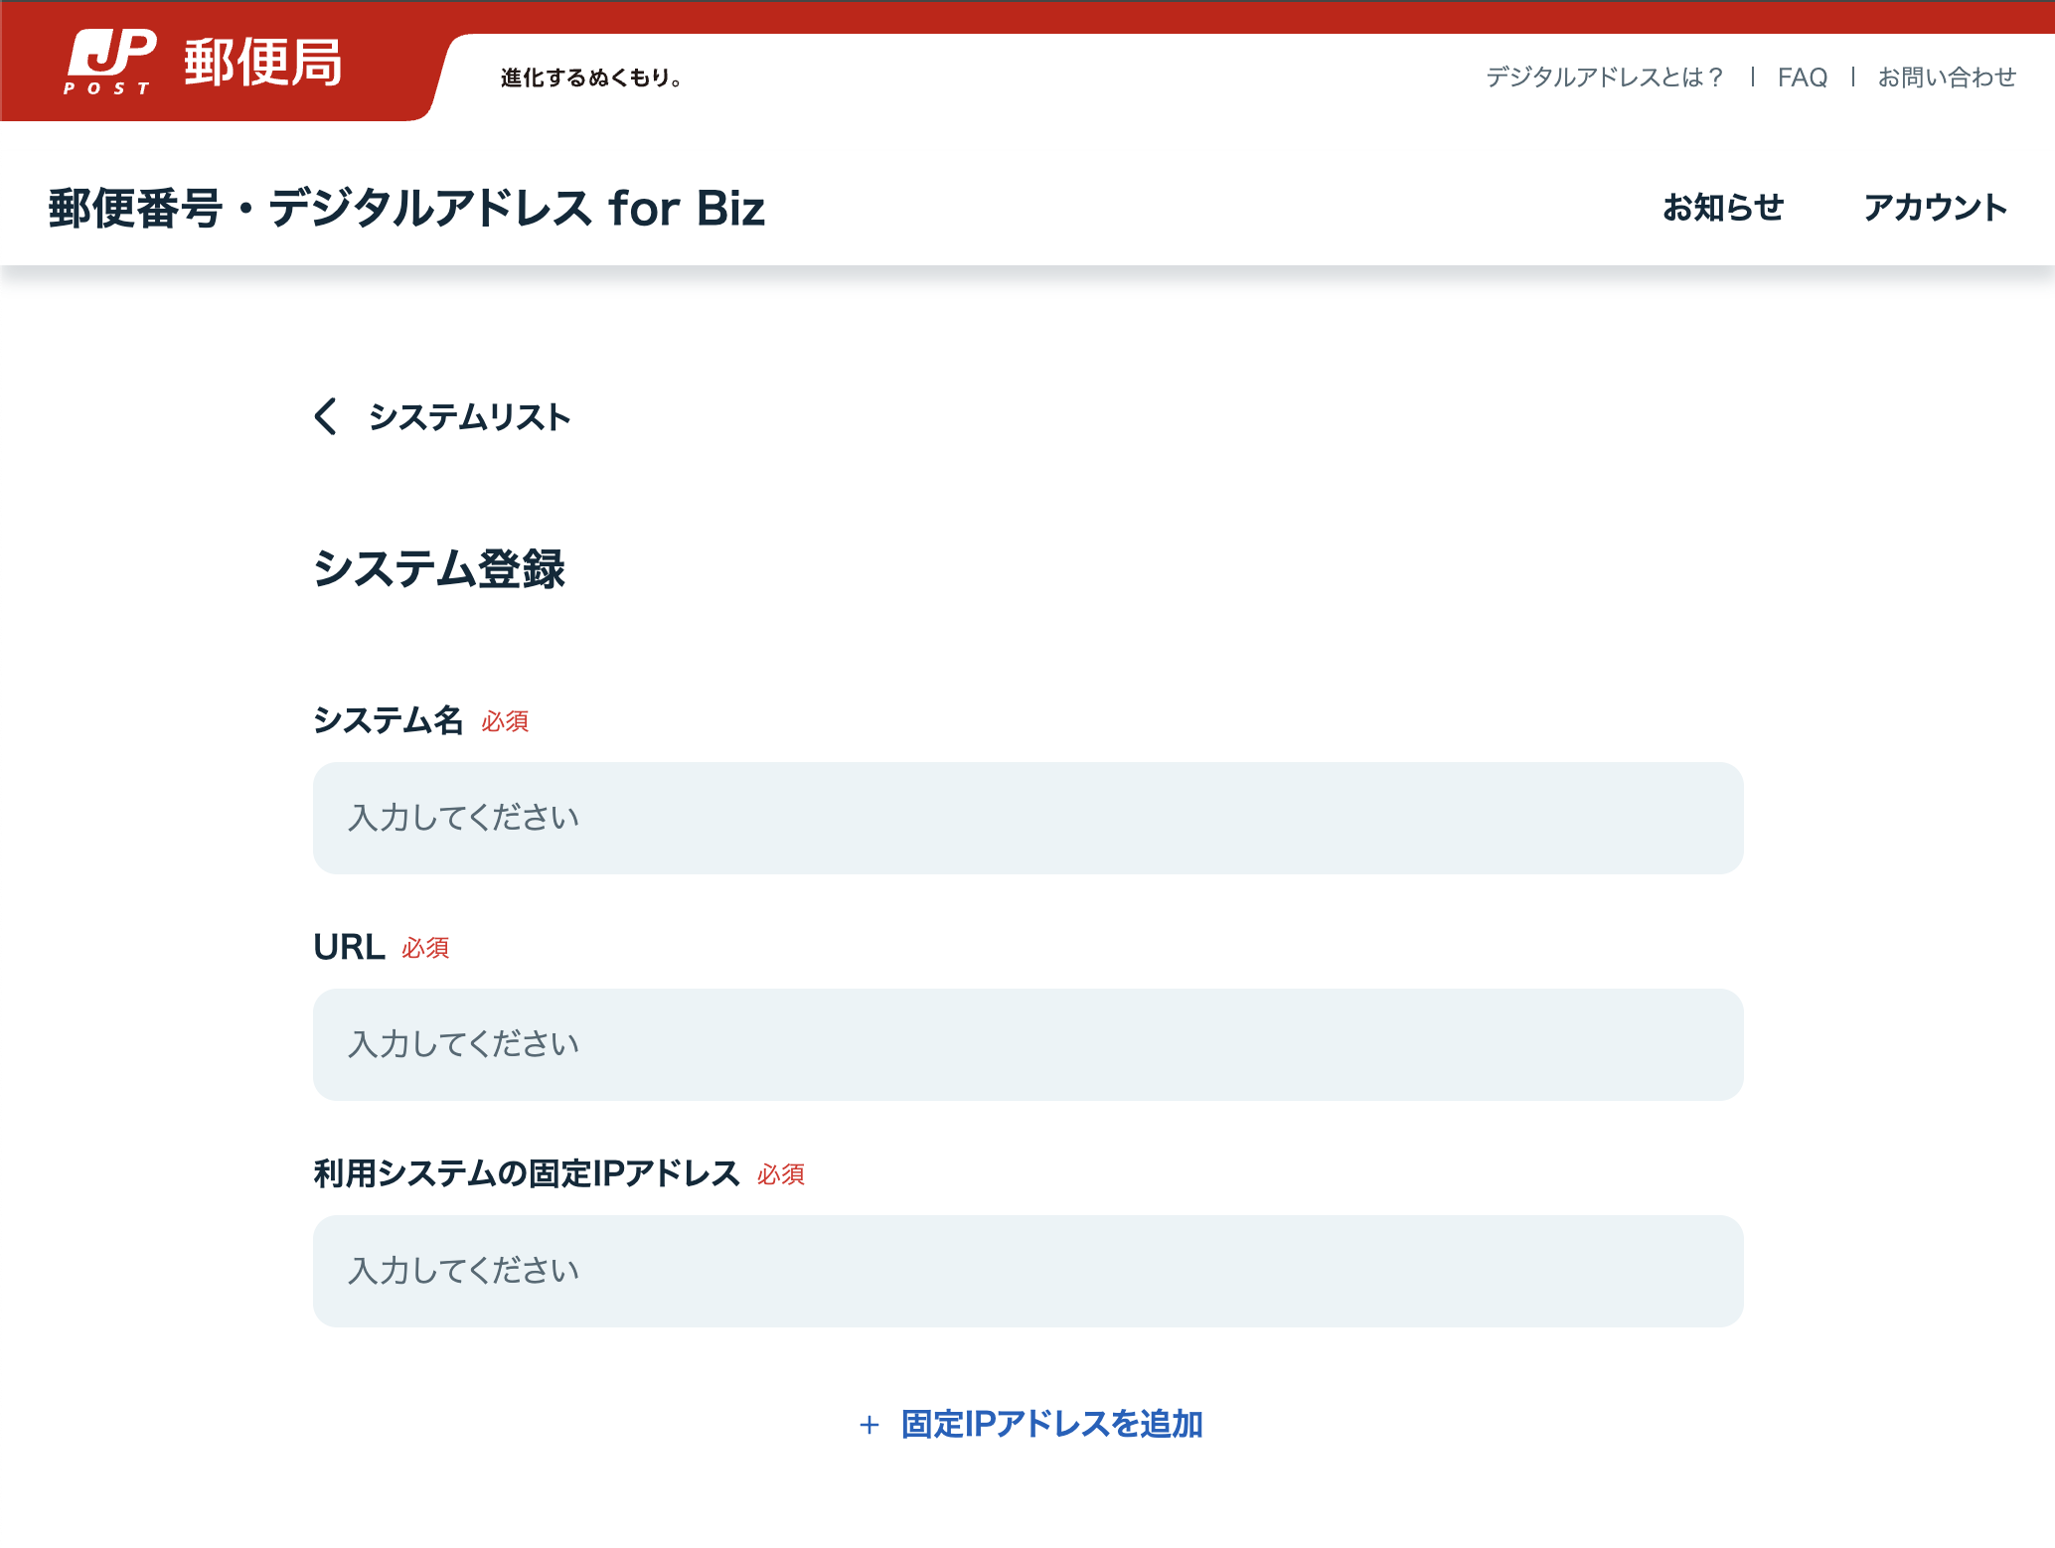Open the アカウント account menu
Screen dimensions: 2055x1548
pos(1936,208)
